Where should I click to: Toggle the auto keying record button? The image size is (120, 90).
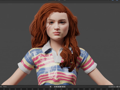(50, 87)
